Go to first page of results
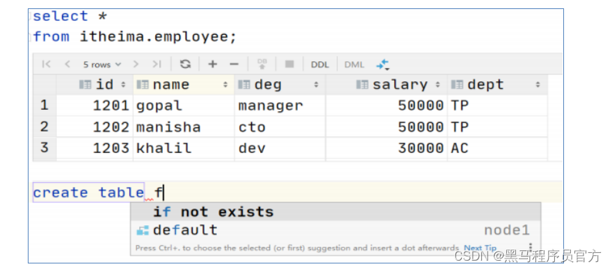 click(46, 64)
